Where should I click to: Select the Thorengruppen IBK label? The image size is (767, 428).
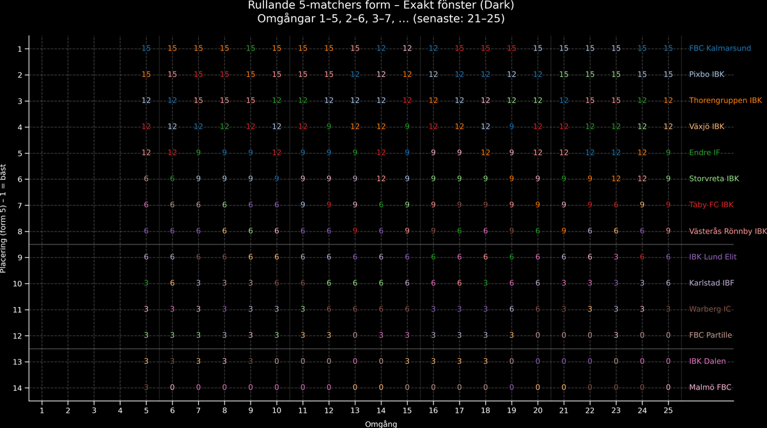point(725,101)
